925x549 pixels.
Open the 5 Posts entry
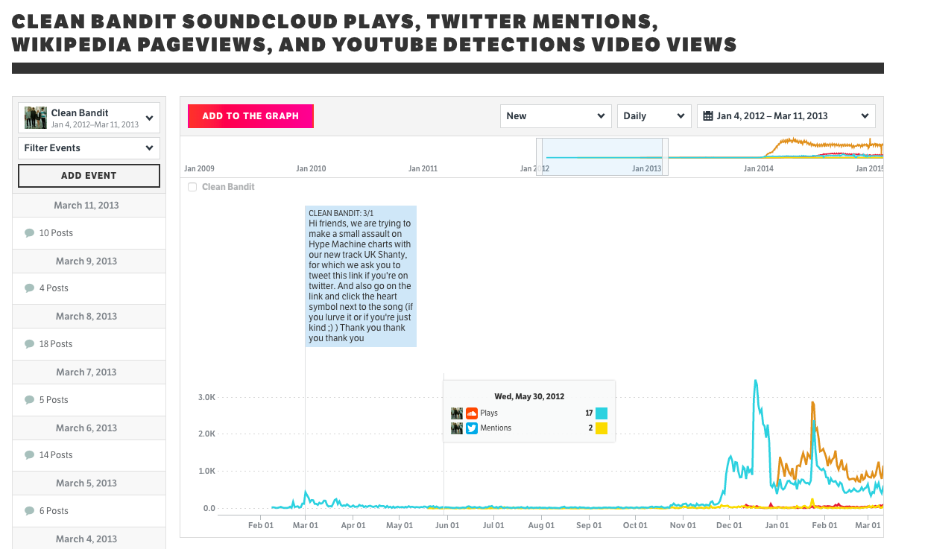coord(89,400)
